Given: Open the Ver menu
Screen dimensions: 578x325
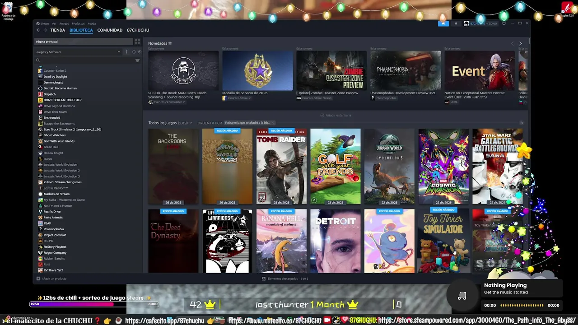Looking at the screenshot, I should point(54,23).
